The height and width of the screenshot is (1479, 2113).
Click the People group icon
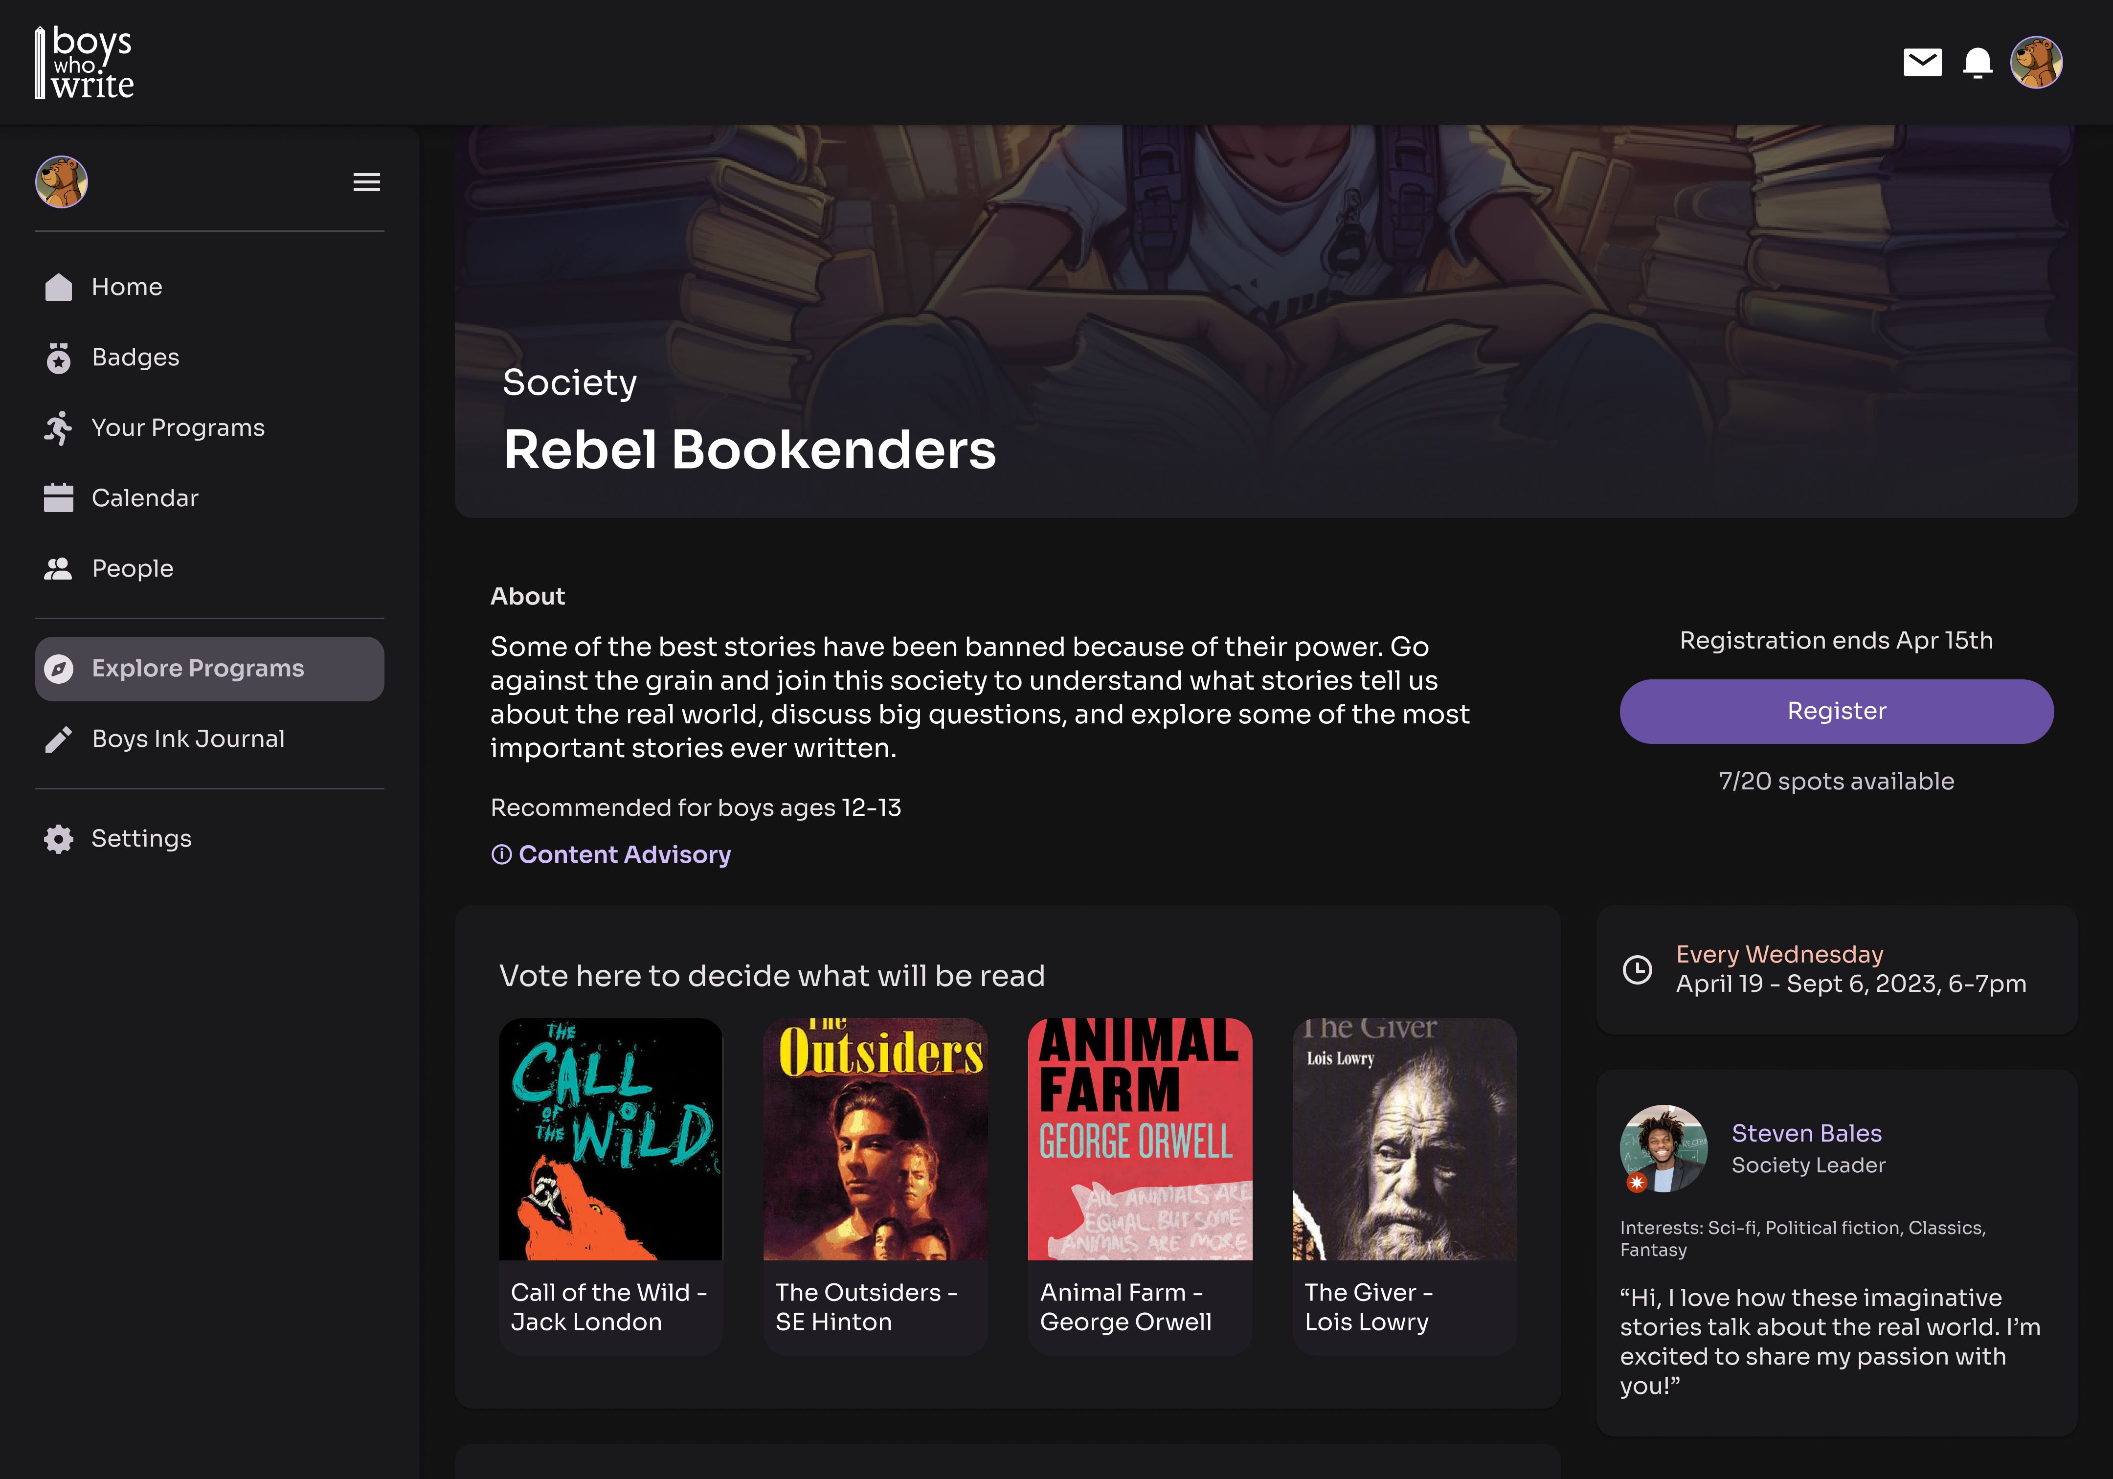coord(58,569)
